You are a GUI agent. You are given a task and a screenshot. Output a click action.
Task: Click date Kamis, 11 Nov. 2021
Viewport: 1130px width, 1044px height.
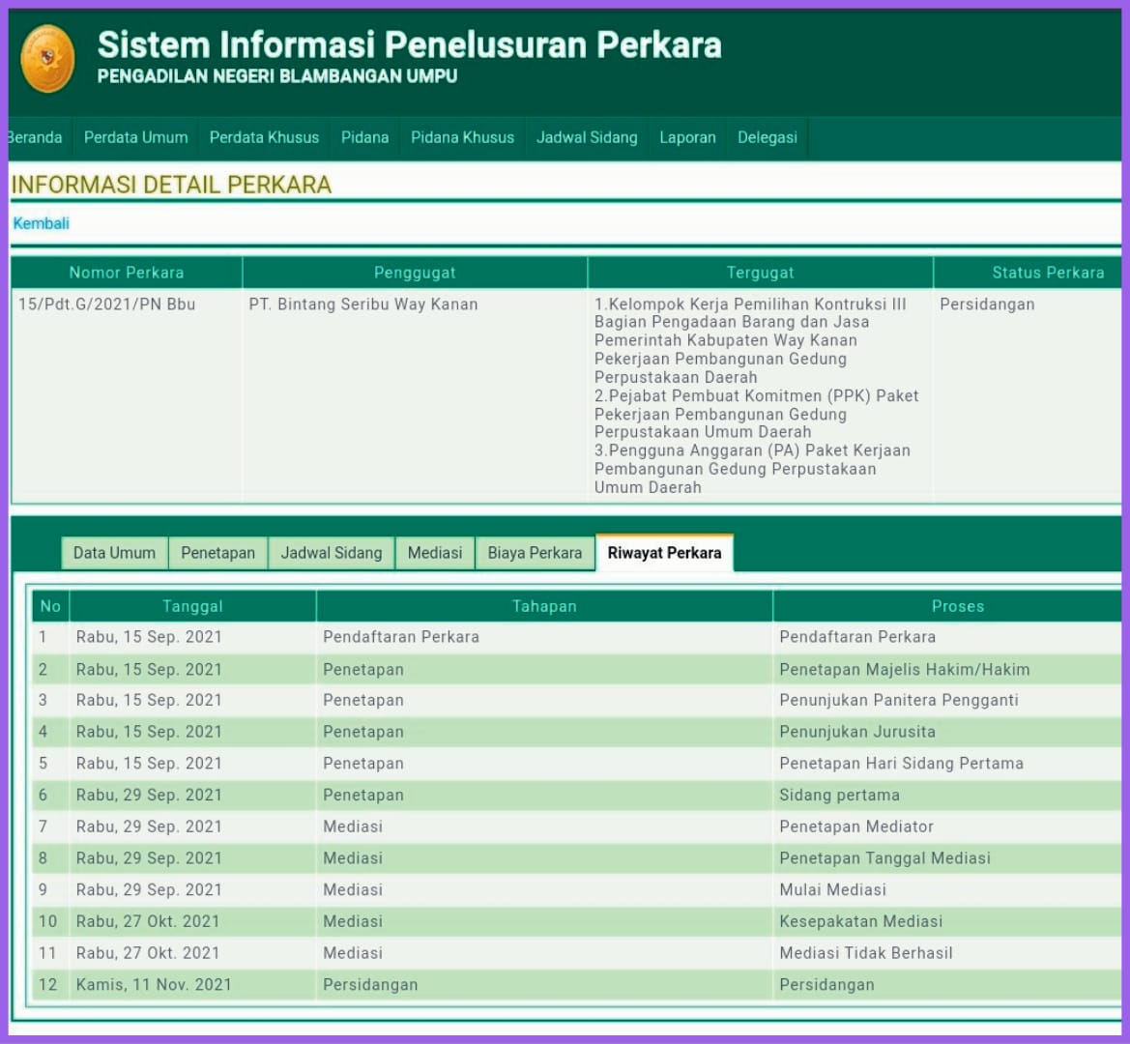pos(154,985)
